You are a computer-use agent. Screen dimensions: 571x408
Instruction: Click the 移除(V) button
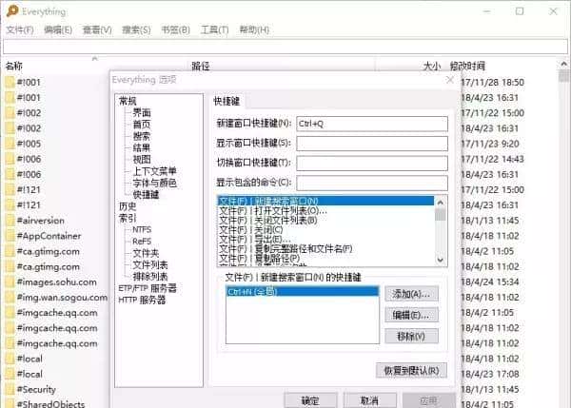click(x=411, y=336)
